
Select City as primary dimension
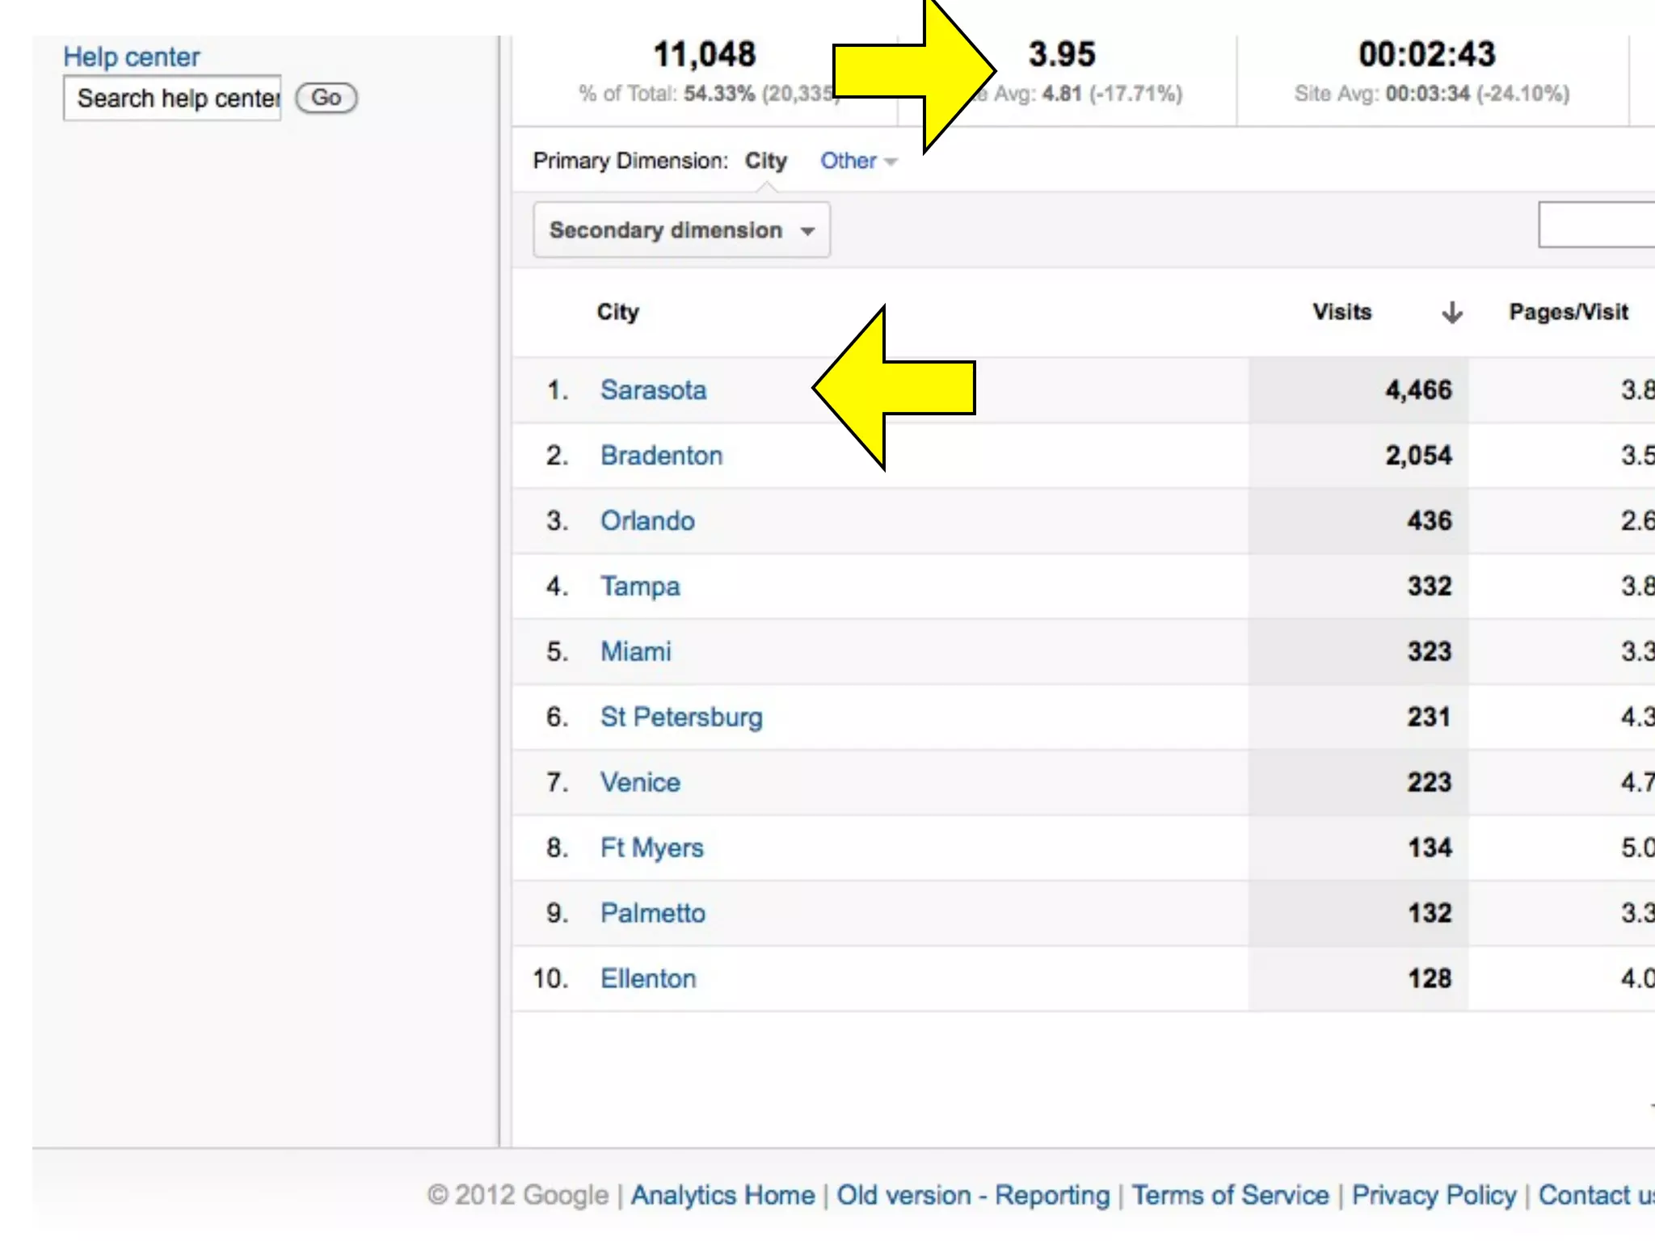click(765, 161)
